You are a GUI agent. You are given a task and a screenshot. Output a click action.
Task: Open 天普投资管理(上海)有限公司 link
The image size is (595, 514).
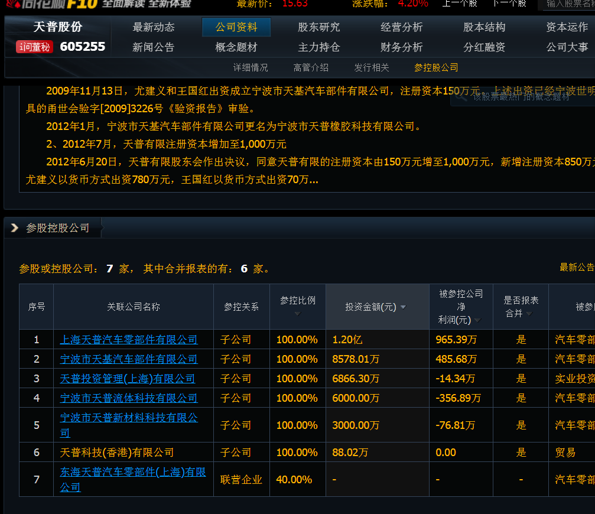[128, 379]
